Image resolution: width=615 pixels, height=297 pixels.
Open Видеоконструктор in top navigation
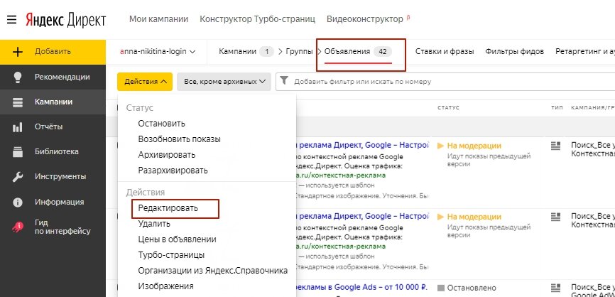[365, 19]
